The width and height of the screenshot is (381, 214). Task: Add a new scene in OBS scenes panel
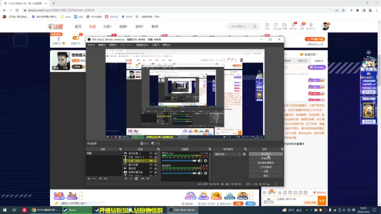point(89,179)
